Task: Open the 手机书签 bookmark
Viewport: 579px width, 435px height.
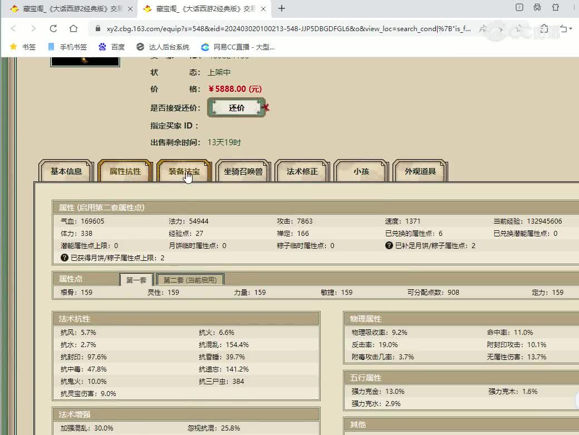Action: 68,47
